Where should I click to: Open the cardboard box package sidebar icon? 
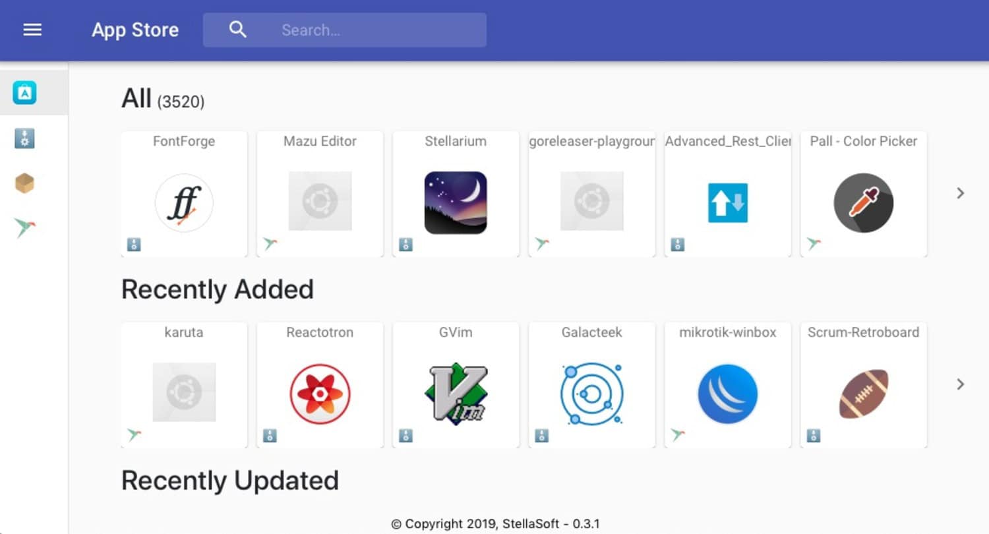pyautogui.click(x=24, y=183)
